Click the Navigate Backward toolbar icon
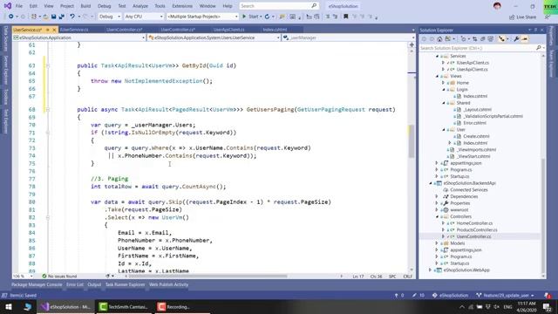The width and height of the screenshot is (558, 314). [x=11, y=17]
